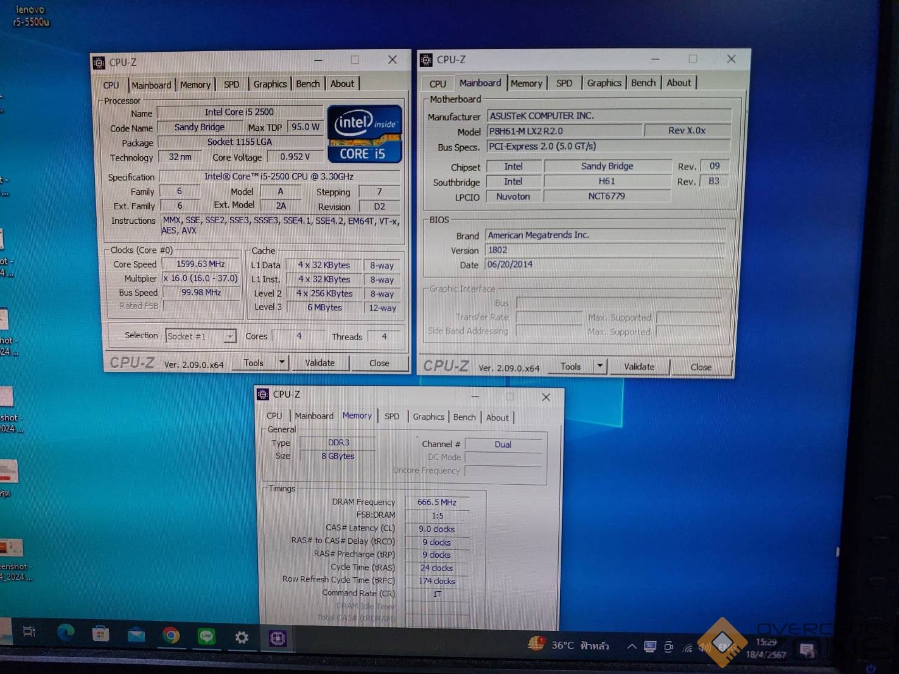The height and width of the screenshot is (674, 899).
Task: Open Tools dropdown arrow in the Mainboard window
Action: pyautogui.click(x=600, y=366)
